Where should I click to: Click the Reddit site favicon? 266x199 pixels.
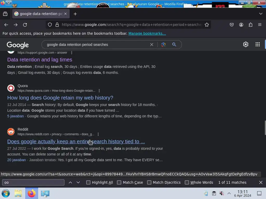[11, 132]
